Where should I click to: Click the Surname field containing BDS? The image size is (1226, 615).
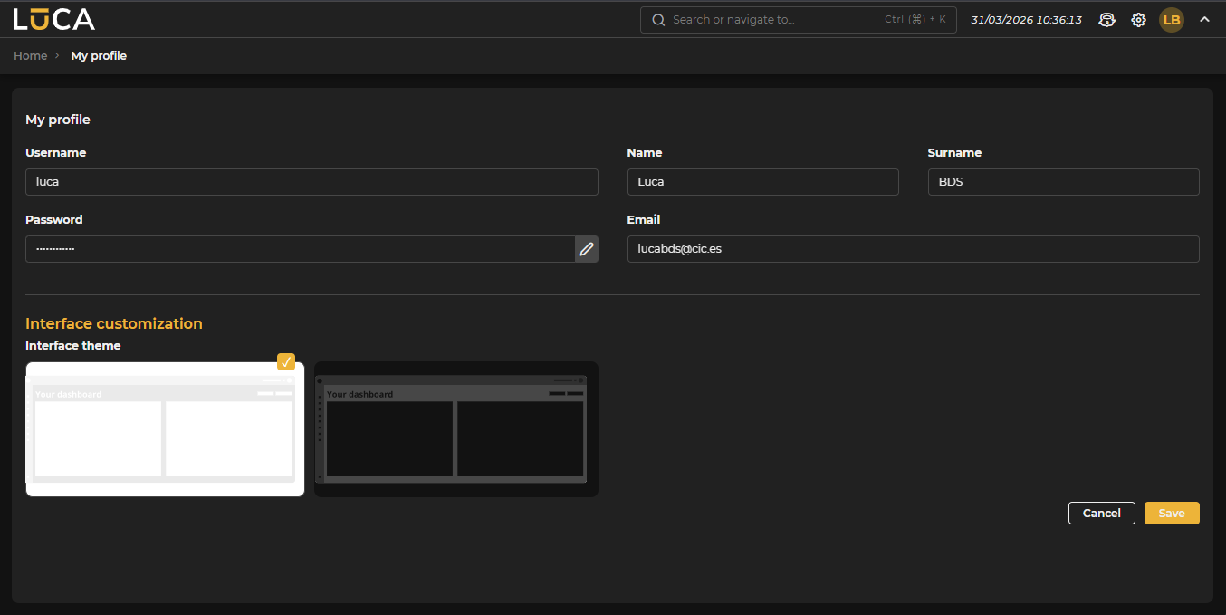(1063, 182)
